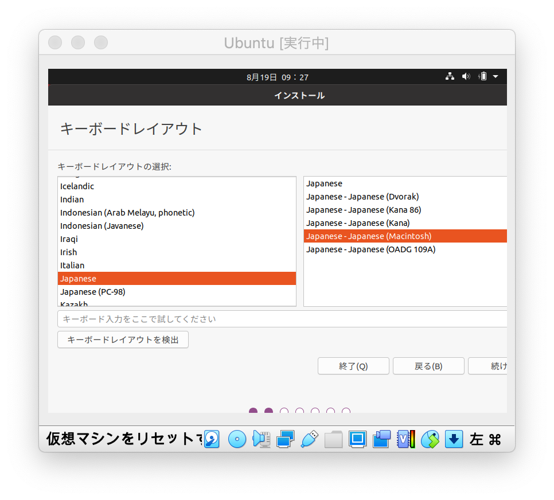Select Japanese - Japanese (Kana) variant
This screenshot has width=554, height=500.
[405, 223]
